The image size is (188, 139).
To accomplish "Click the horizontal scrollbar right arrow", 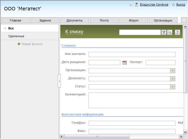I will [181, 136].
